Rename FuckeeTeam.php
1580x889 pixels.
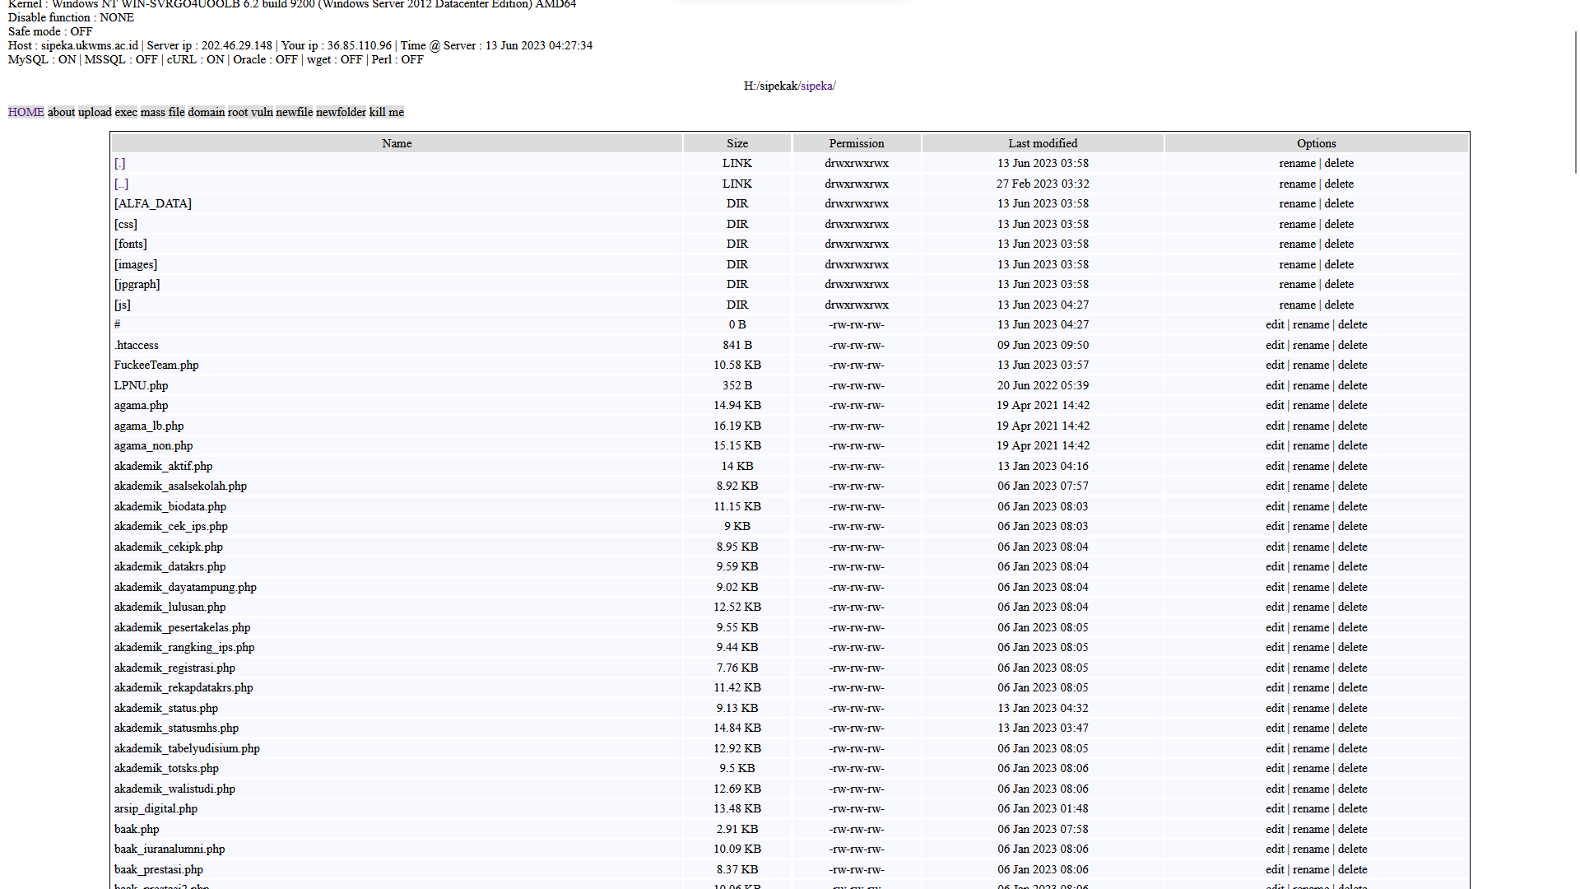pos(1311,365)
